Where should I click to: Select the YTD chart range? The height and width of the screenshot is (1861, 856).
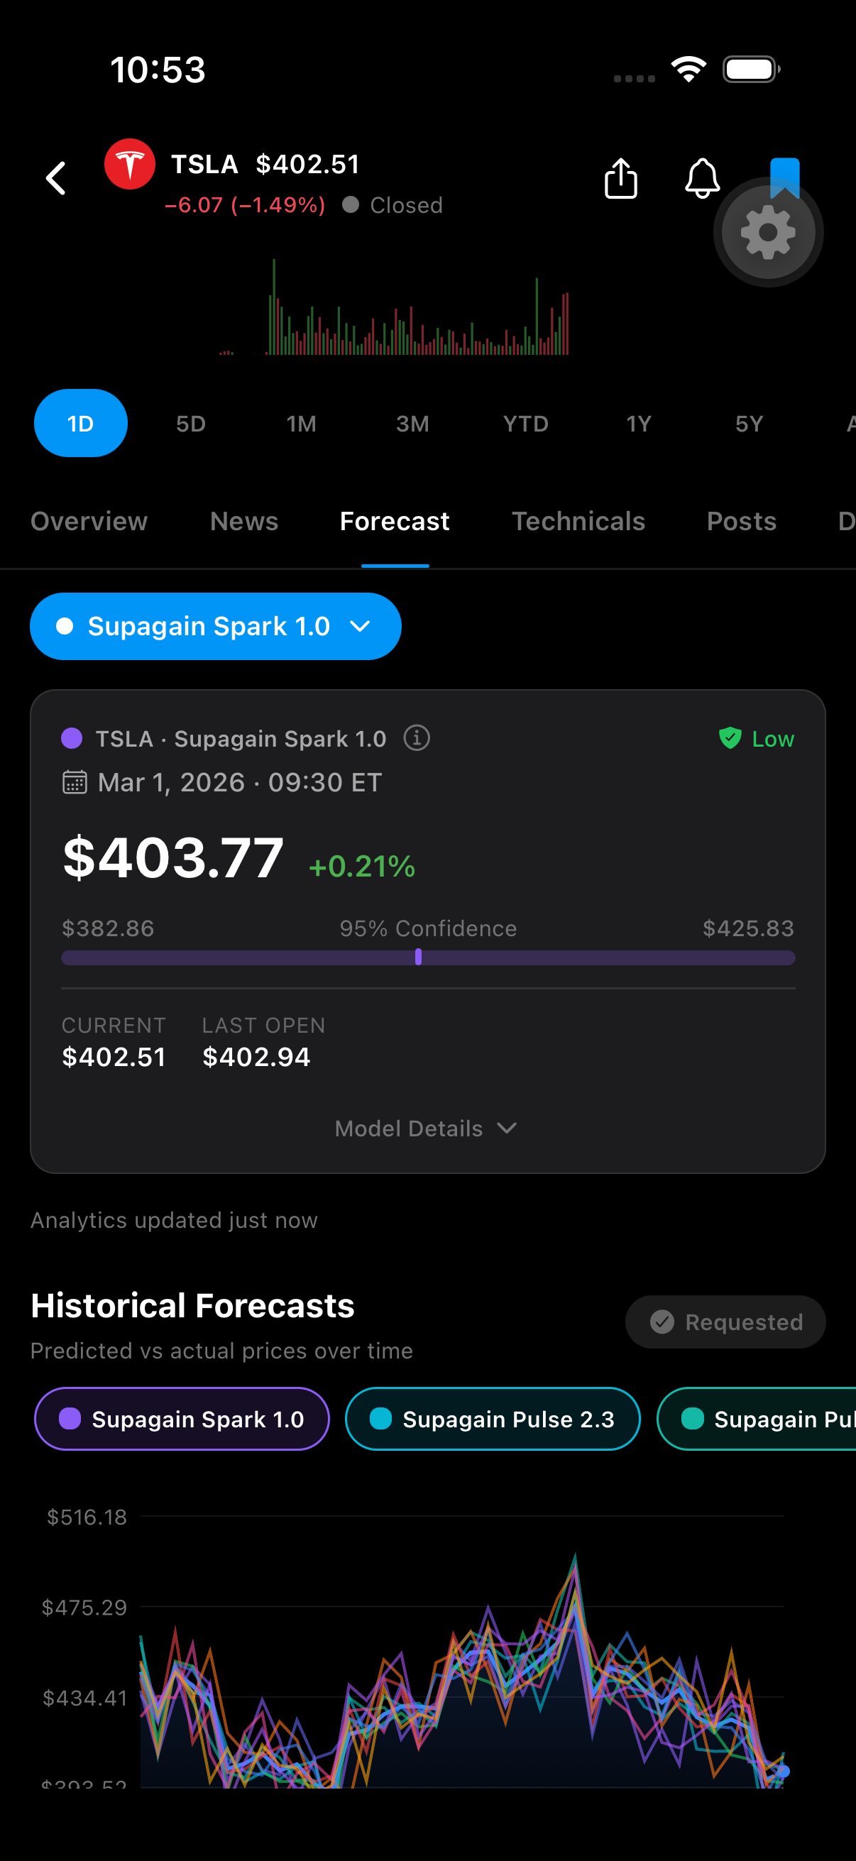point(525,423)
